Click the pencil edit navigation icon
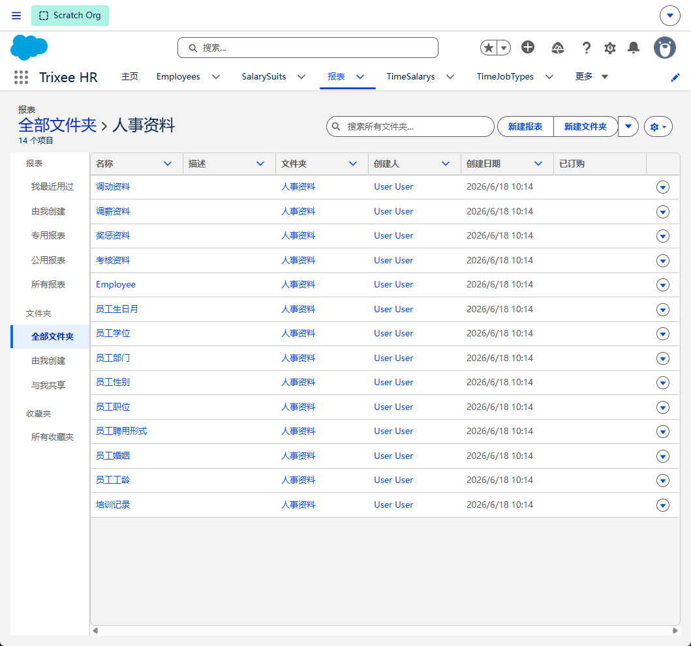691x646 pixels. [675, 78]
